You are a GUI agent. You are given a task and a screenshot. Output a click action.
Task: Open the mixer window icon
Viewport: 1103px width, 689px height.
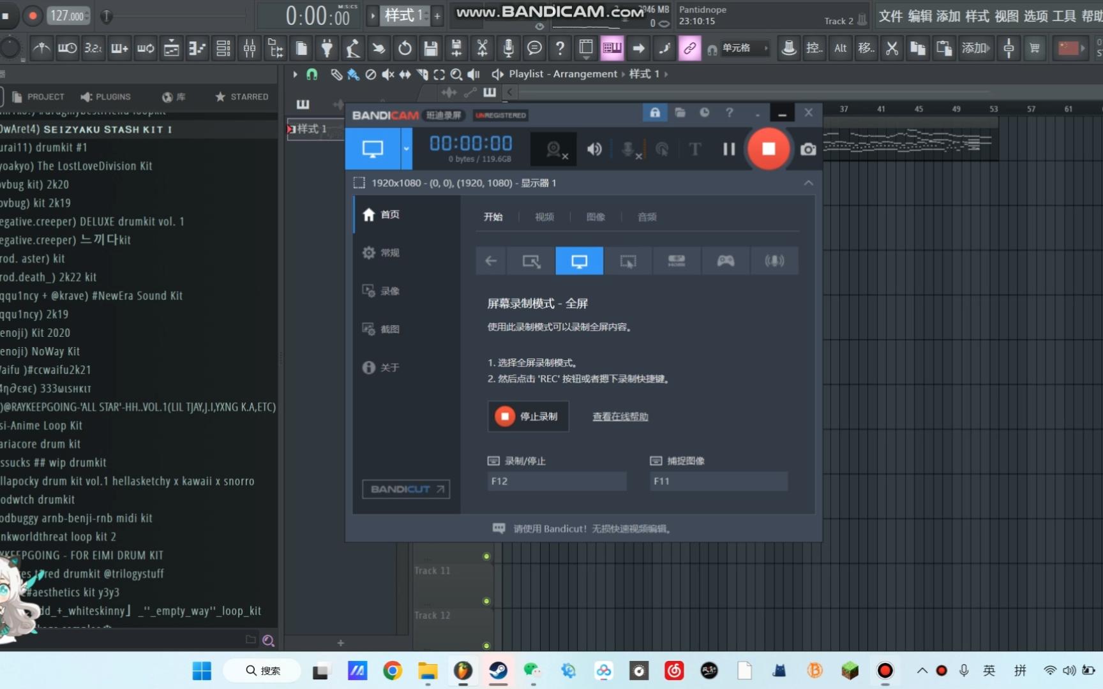click(250, 48)
